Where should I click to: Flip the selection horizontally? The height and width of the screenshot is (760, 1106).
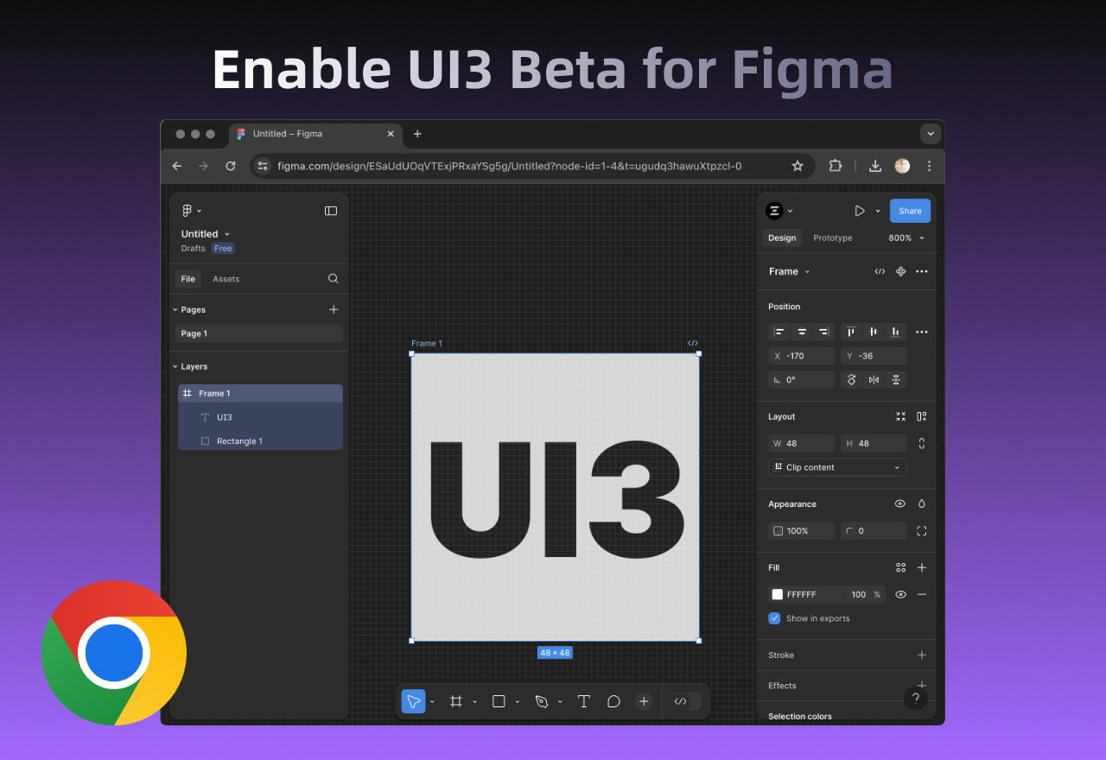click(873, 379)
